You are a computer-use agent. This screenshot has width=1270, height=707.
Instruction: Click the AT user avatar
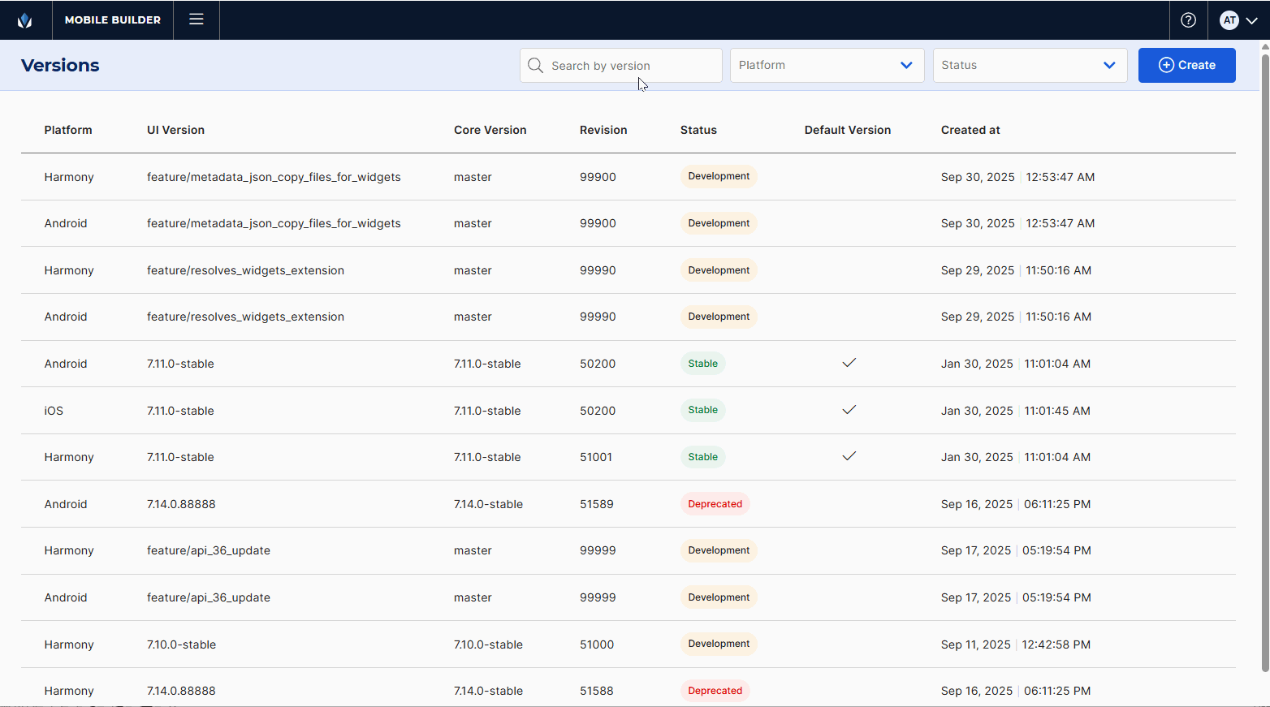[x=1229, y=20]
